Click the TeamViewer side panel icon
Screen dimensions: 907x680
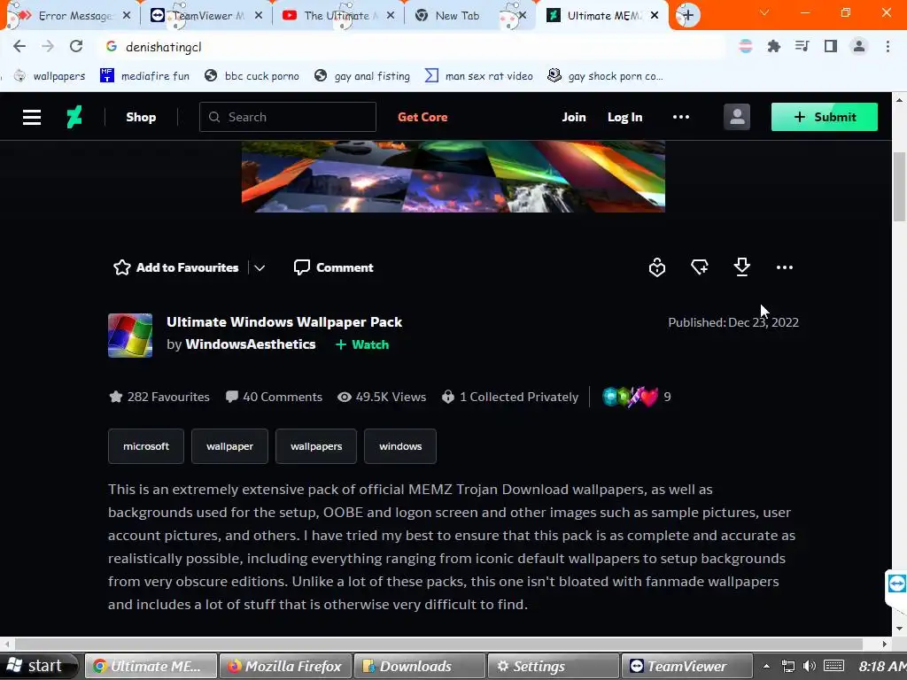point(896,584)
